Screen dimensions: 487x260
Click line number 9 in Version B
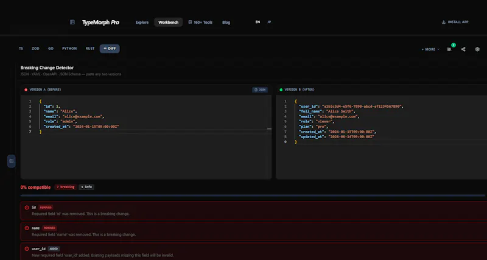click(286, 142)
